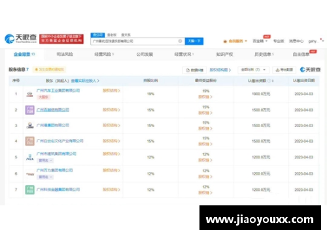Image resolution: width=327 pixels, height=236 pixels.
Task: Click the red banner beside Tianyancha logo
Action: (x=61, y=38)
